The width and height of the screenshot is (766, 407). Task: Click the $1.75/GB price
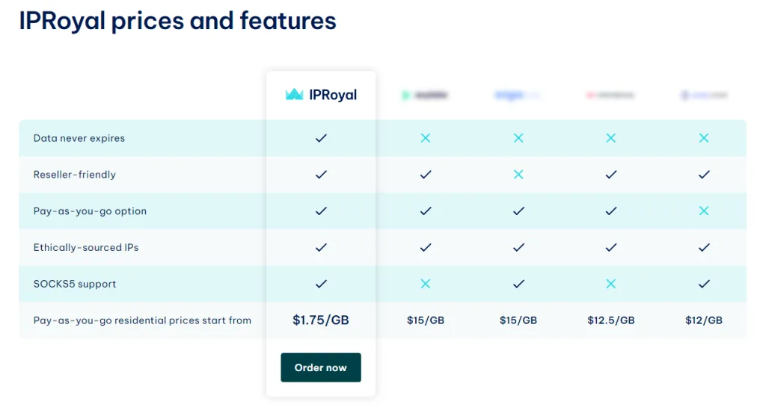tap(321, 320)
